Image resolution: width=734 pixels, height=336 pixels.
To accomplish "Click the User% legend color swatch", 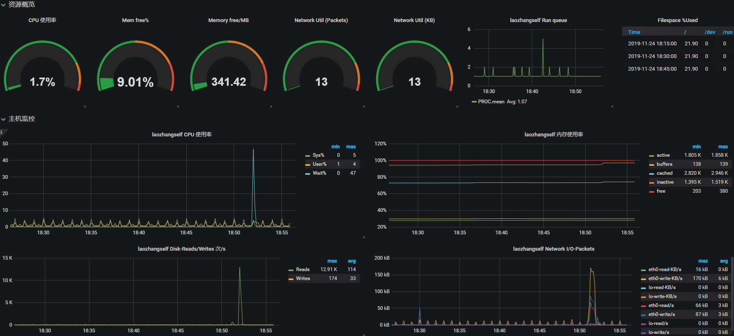I will pos(308,165).
